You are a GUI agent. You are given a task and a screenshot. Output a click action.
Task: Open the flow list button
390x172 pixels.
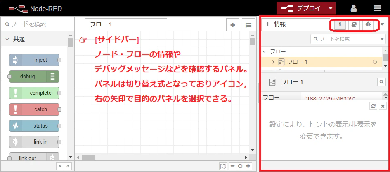tap(248, 25)
